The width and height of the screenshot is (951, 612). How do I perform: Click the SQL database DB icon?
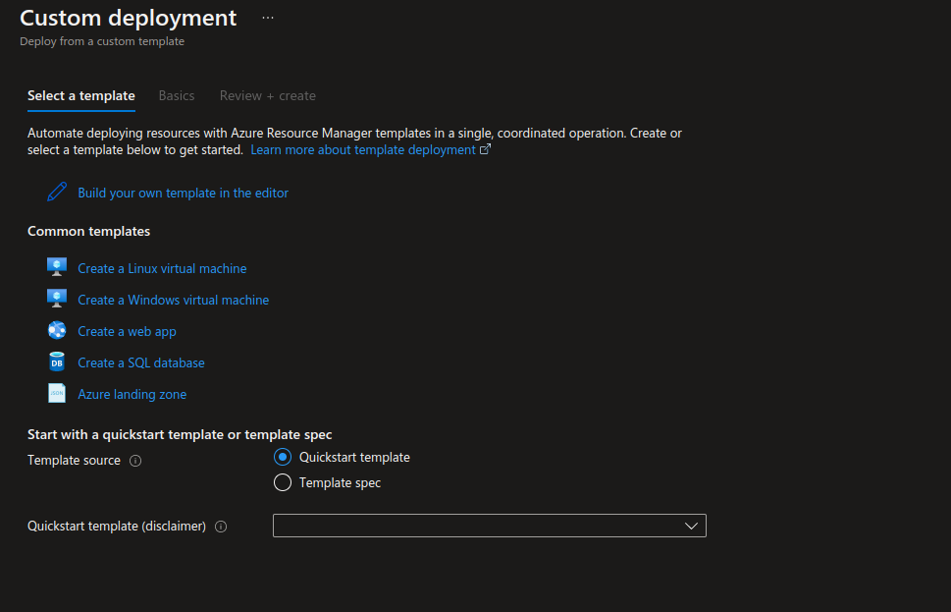coord(57,362)
